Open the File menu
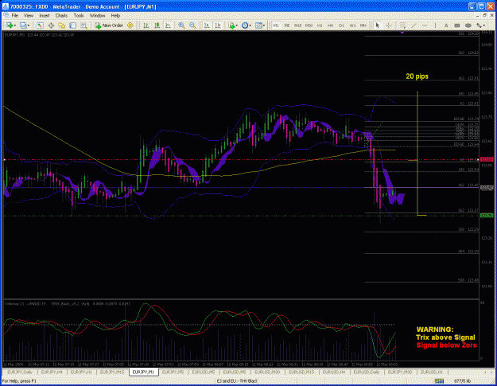Screen dimensions: 497x386 point(15,15)
